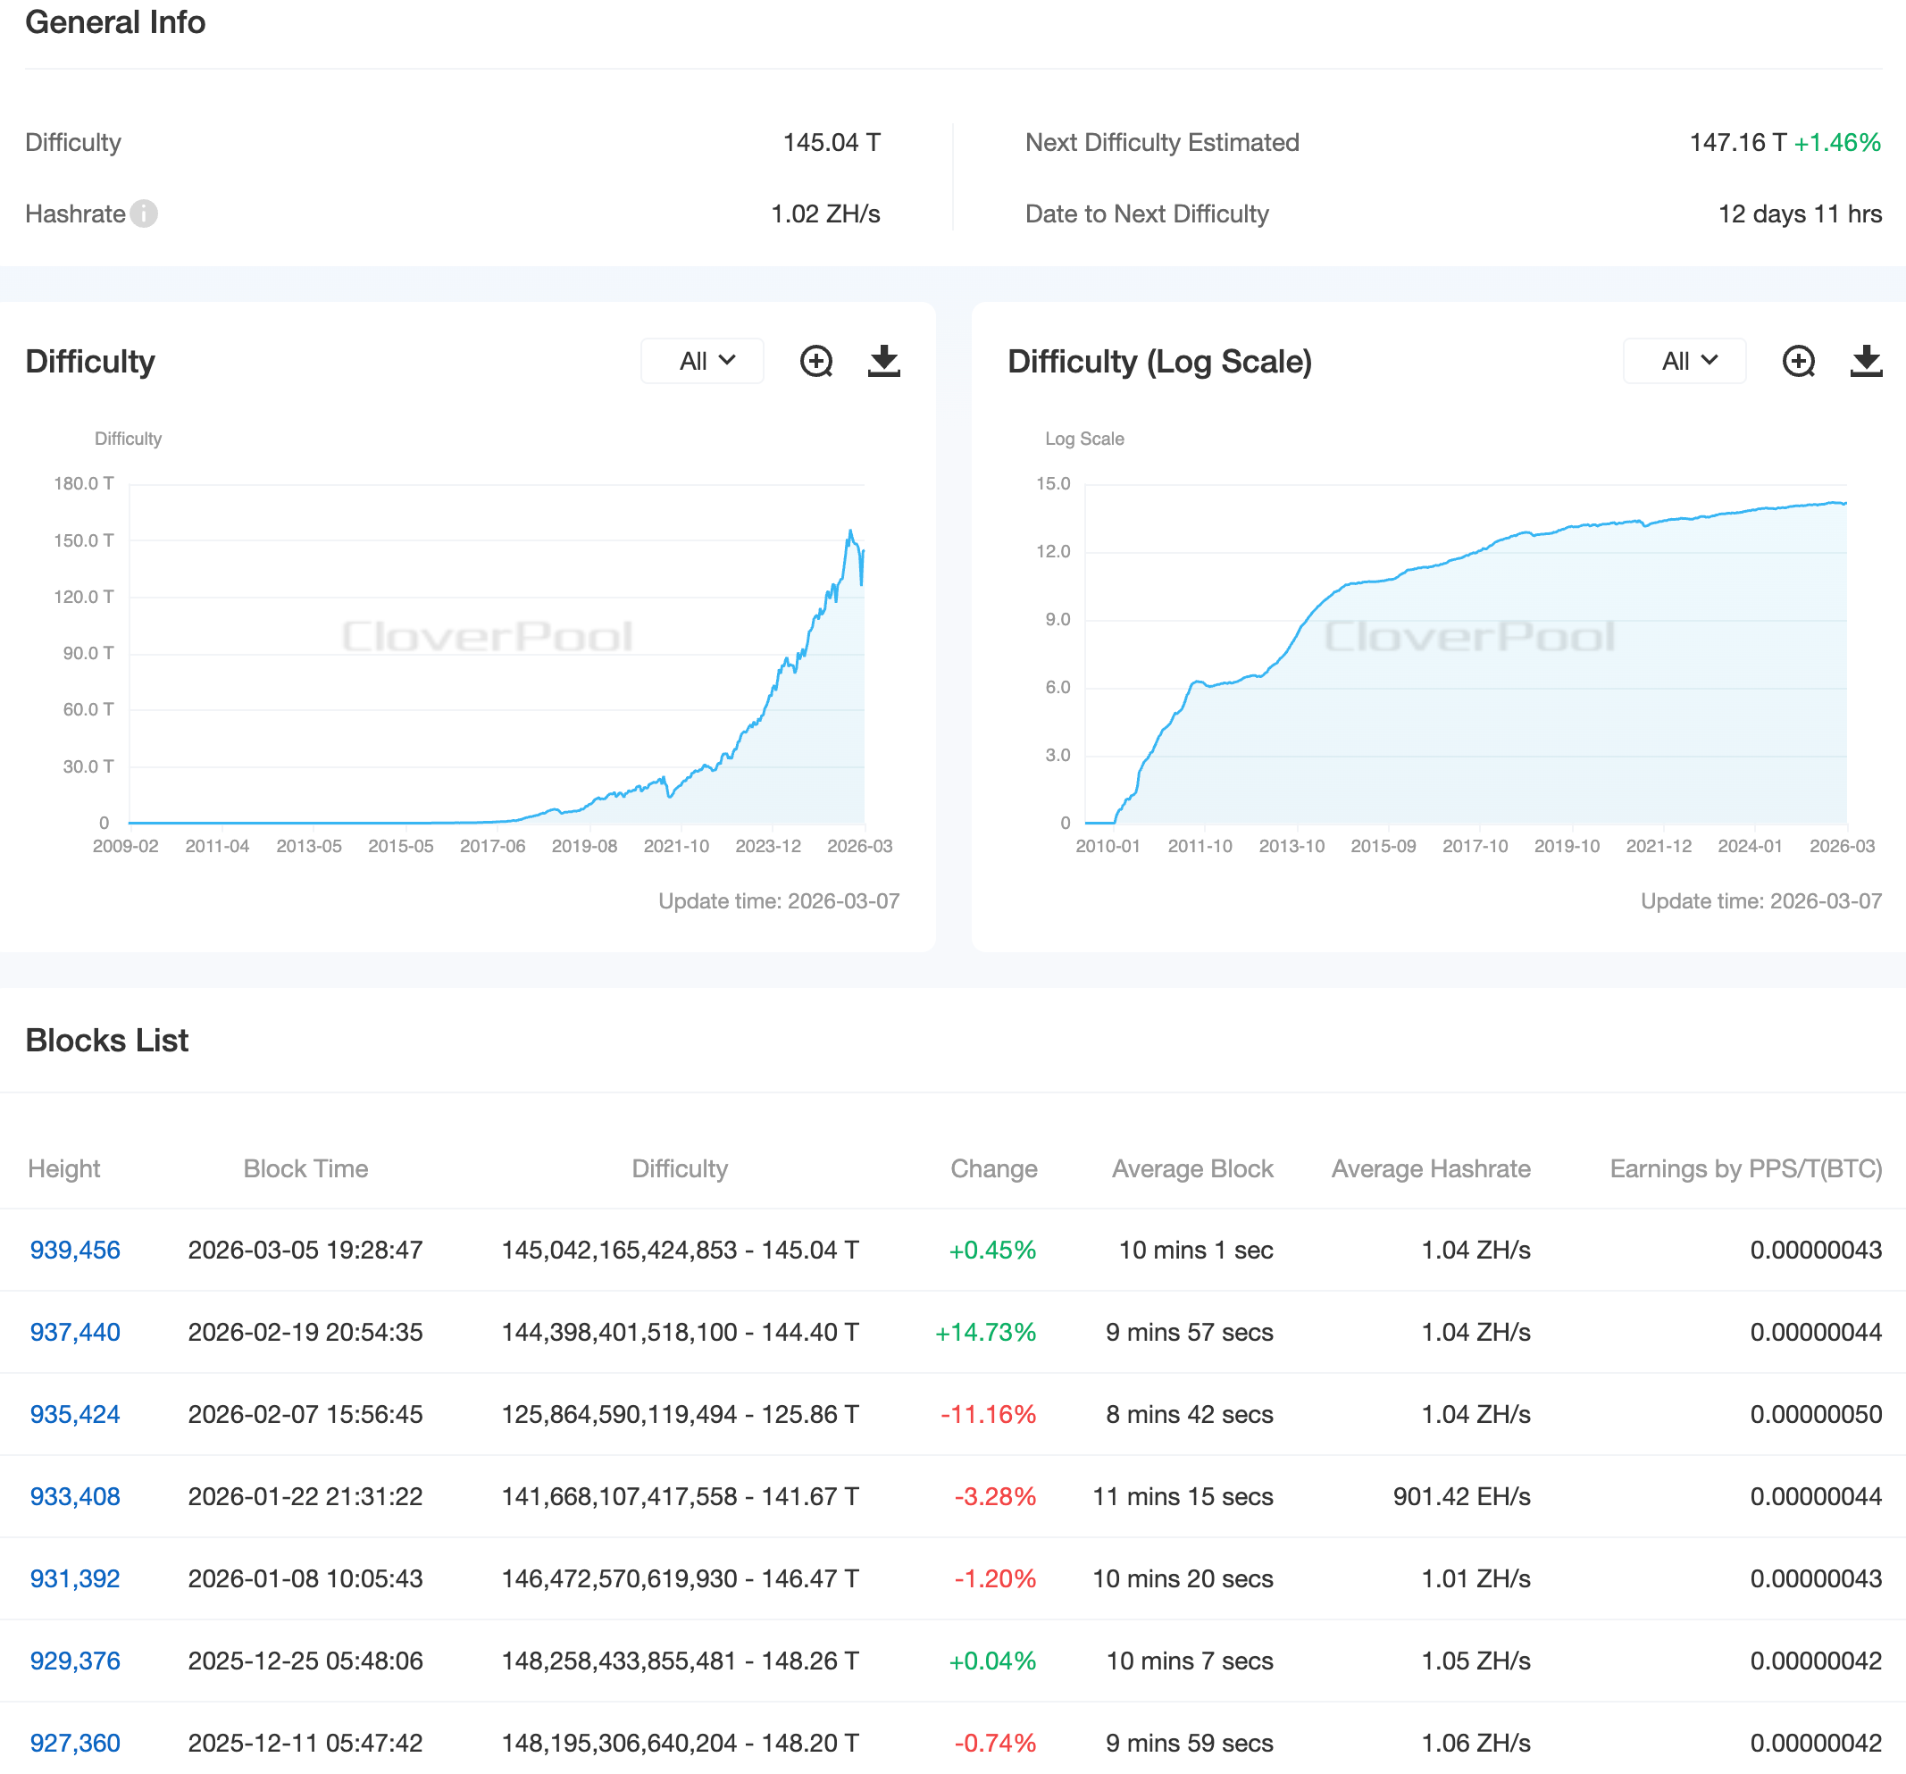The height and width of the screenshot is (1774, 1906).
Task: Open block 939,456 details
Action: [x=75, y=1250]
